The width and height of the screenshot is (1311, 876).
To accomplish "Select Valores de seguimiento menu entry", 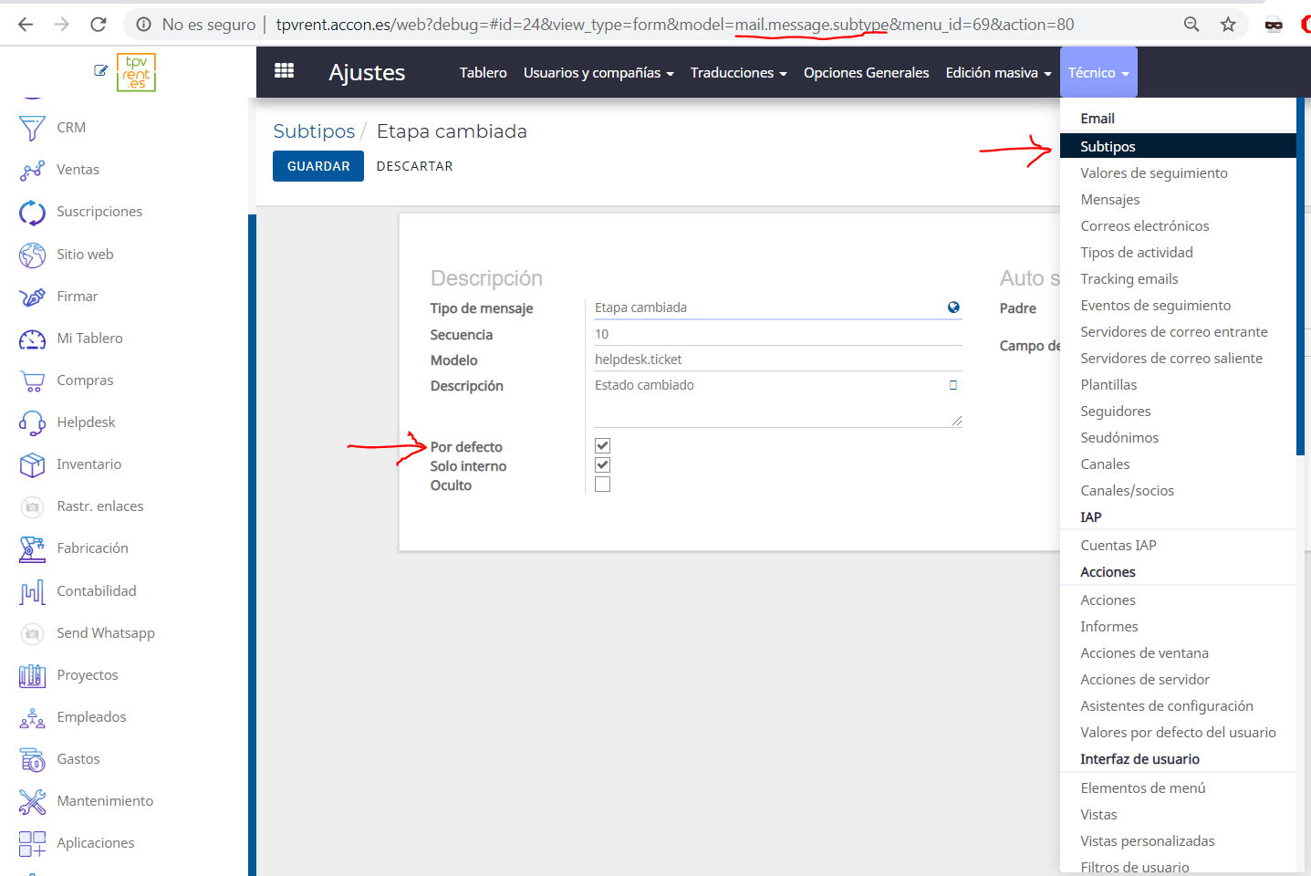I will 1153,173.
